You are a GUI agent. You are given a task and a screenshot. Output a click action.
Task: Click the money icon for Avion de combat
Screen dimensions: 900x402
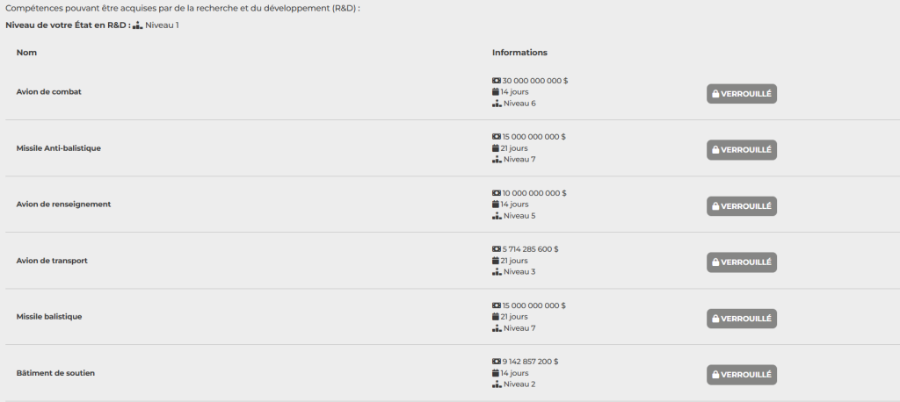497,81
